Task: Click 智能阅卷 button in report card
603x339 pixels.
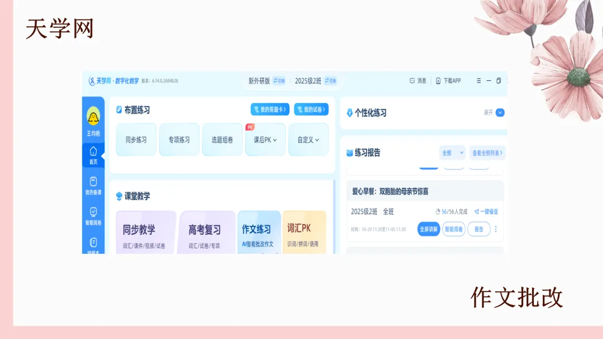Action: click(x=454, y=229)
